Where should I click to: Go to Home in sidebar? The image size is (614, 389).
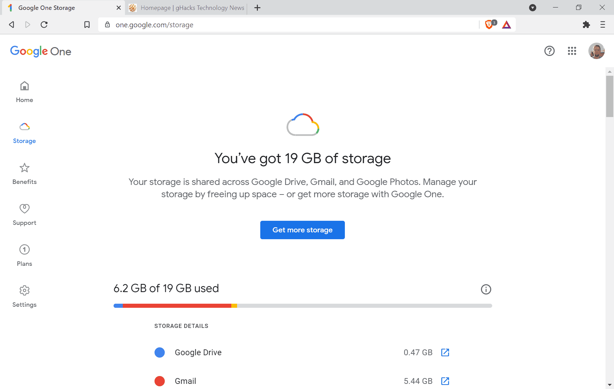(25, 91)
